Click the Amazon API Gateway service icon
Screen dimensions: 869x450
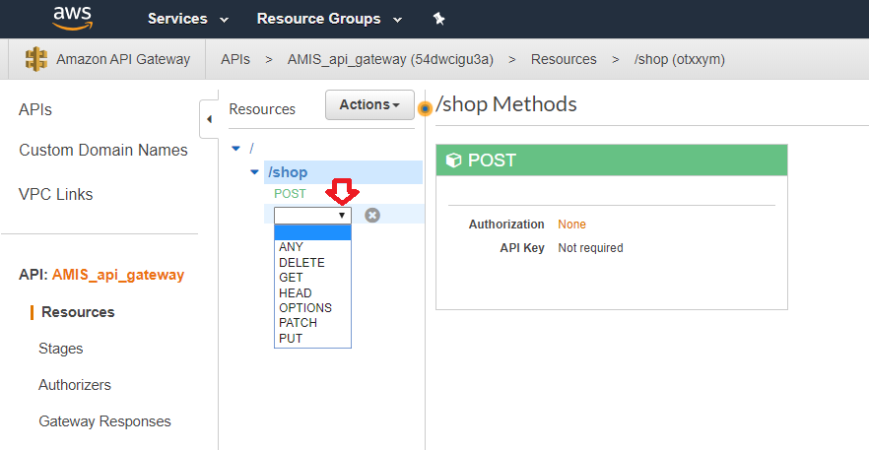coord(36,59)
